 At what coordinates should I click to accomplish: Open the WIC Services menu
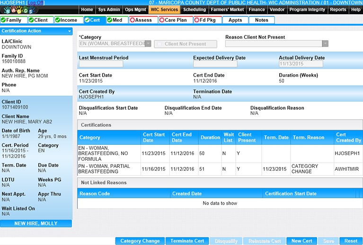(x=164, y=9)
